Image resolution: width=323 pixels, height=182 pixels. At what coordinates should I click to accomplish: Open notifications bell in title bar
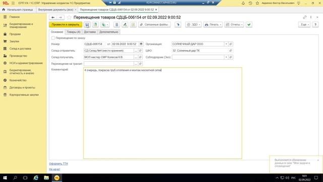pyautogui.click(x=243, y=3)
